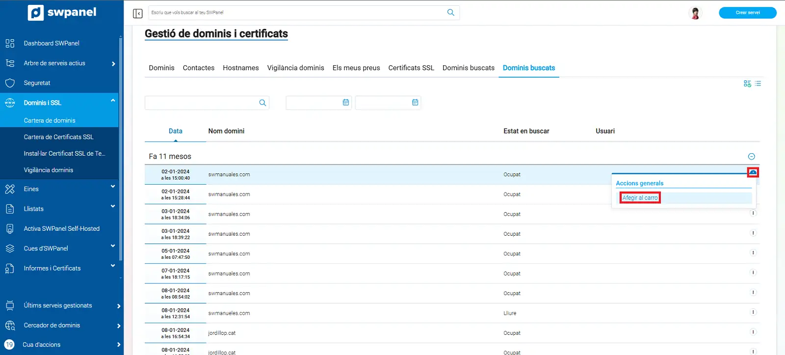Viewport: 785px width, 355px height.
Task: Open Cartera de Certificats SSL in sidebar
Action: point(59,137)
